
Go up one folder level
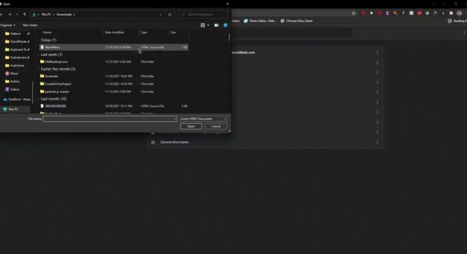point(25,14)
